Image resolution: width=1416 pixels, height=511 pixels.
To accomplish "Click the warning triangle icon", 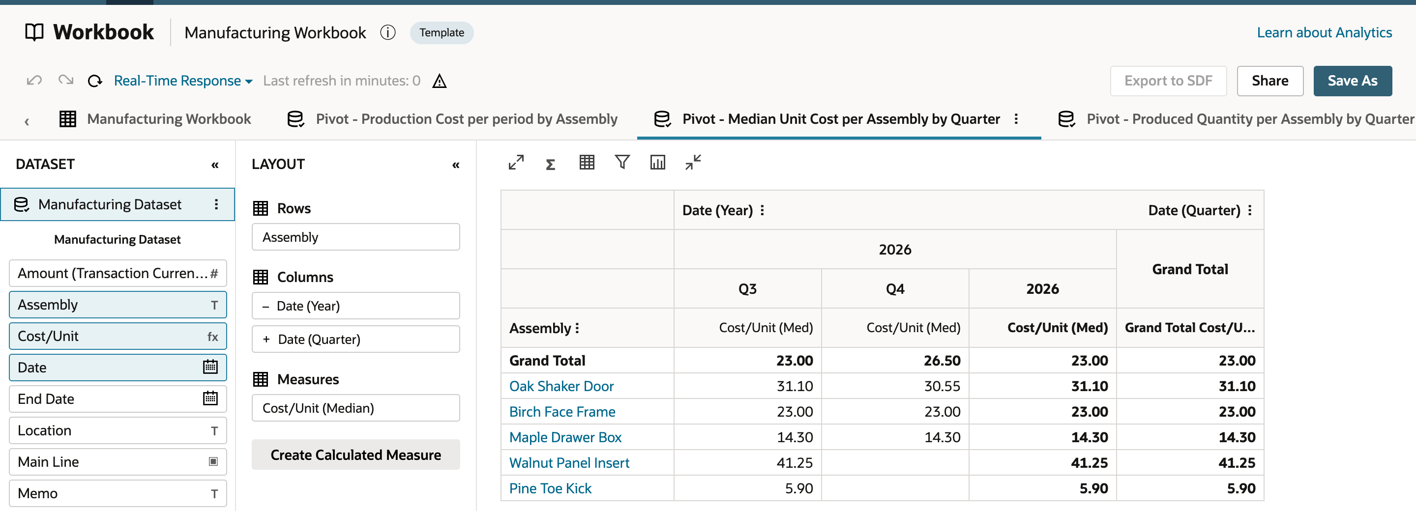I will [439, 82].
